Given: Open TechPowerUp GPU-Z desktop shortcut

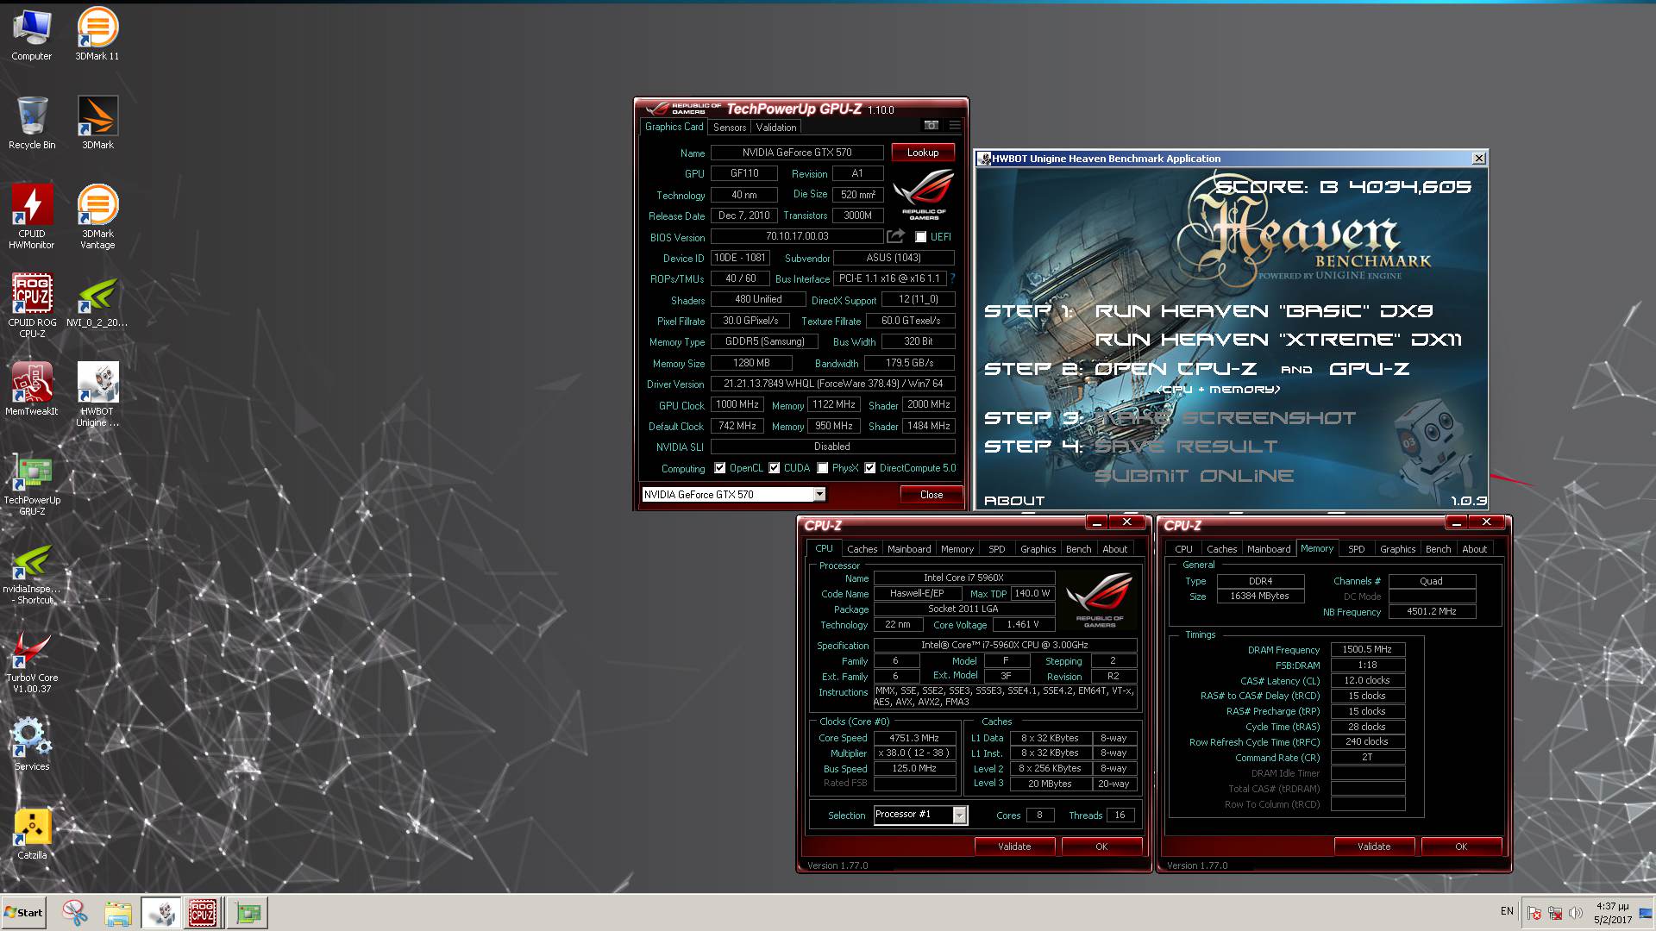Looking at the screenshot, I should (x=32, y=484).
